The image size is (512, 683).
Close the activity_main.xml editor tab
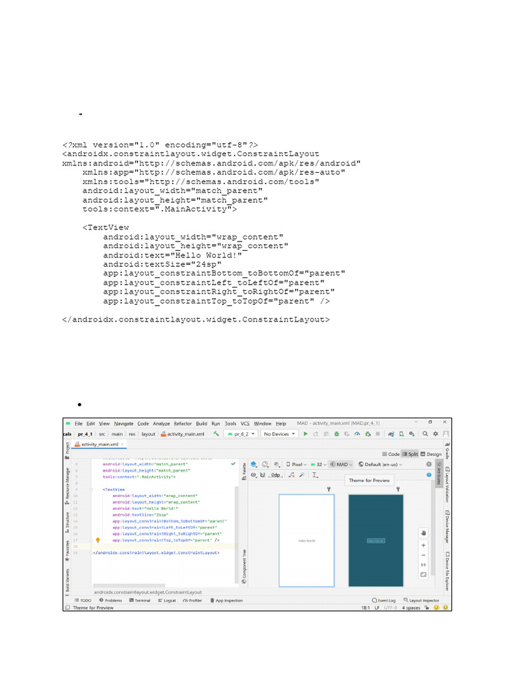pos(123,444)
